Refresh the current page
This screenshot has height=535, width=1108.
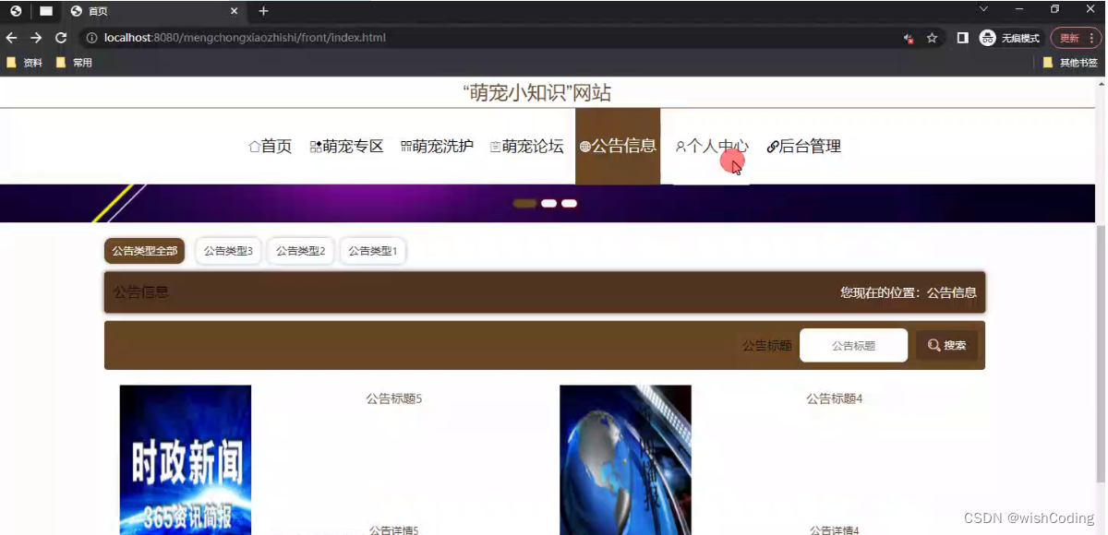tap(61, 38)
